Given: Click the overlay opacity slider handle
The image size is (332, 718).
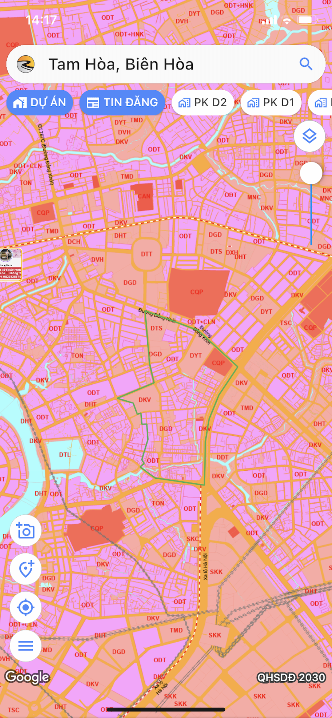Looking at the screenshot, I should click(311, 173).
